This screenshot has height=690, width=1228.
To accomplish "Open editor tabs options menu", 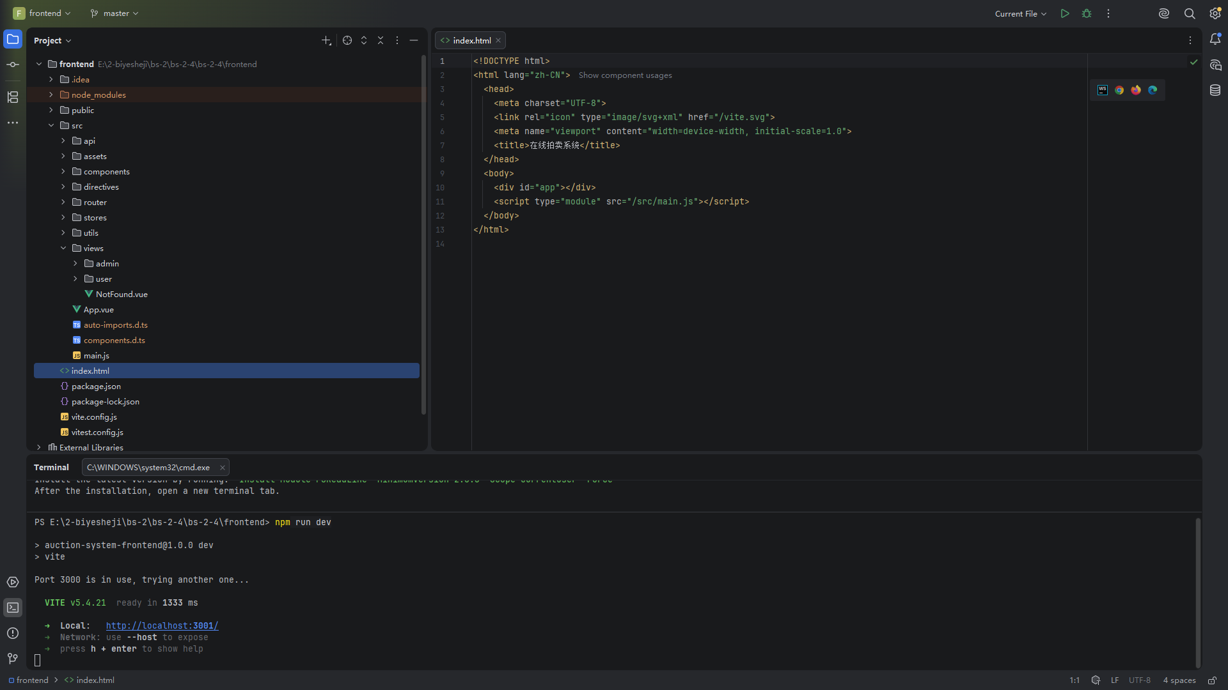I will [x=1190, y=40].
